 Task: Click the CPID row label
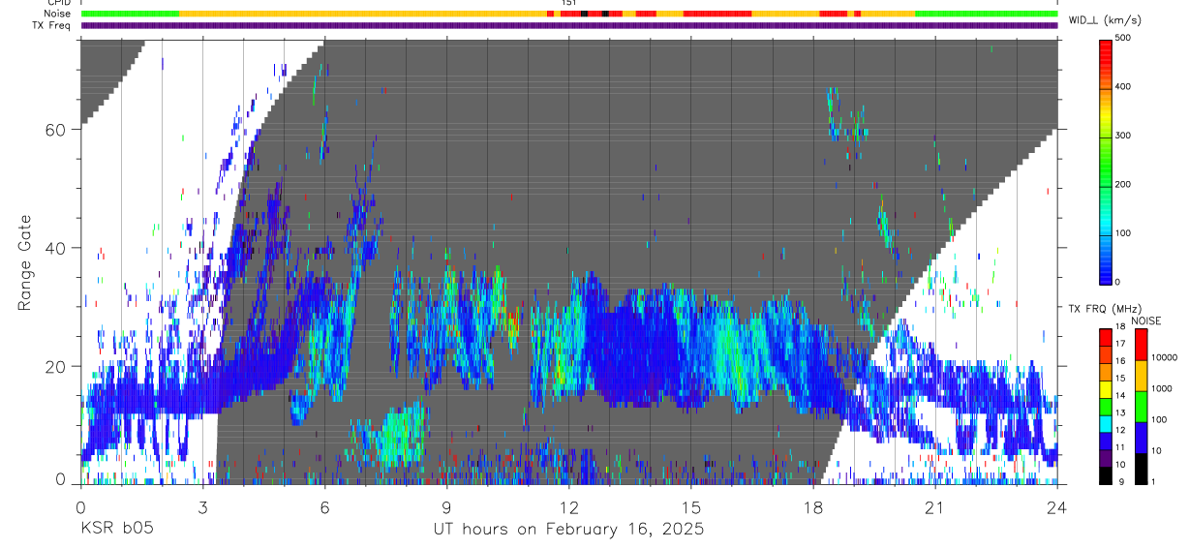[x=57, y=3]
